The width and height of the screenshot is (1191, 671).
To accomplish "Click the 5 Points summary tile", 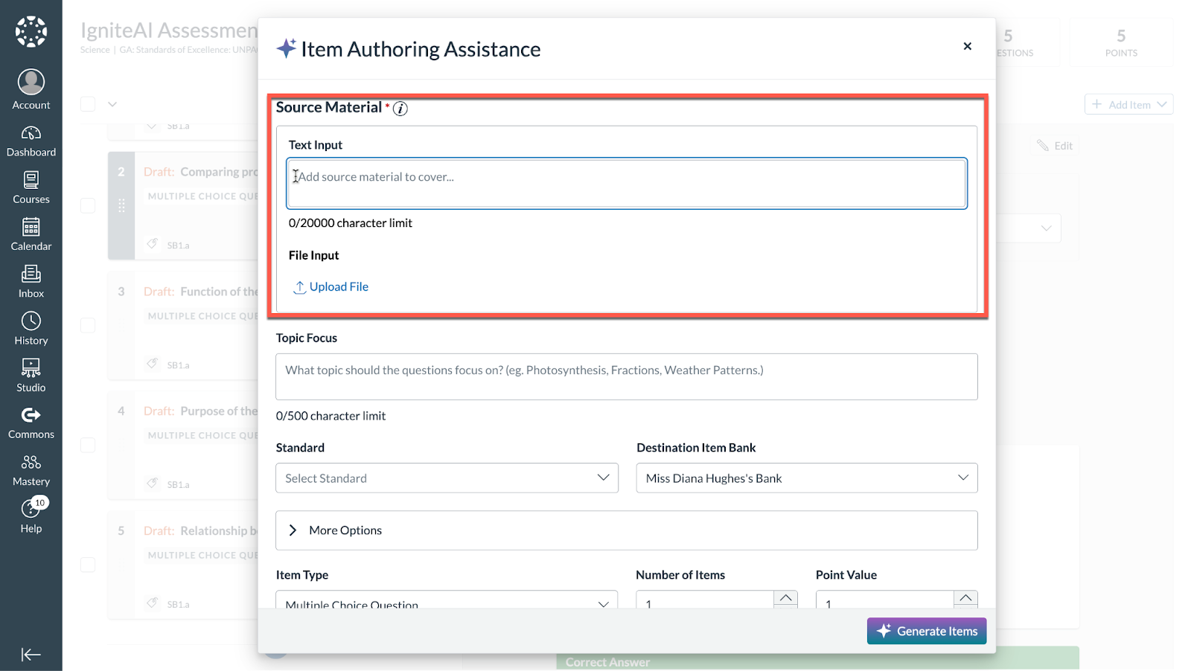I will click(x=1121, y=42).
